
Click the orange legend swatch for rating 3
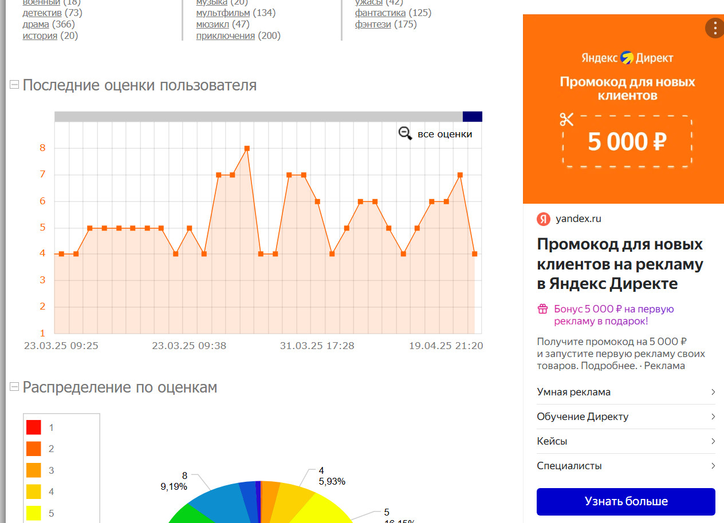[x=34, y=470]
